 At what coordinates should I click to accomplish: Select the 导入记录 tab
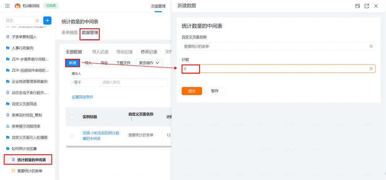[100, 52]
